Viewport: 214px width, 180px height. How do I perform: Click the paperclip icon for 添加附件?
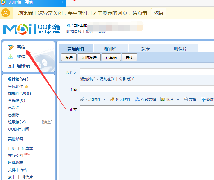82,99
